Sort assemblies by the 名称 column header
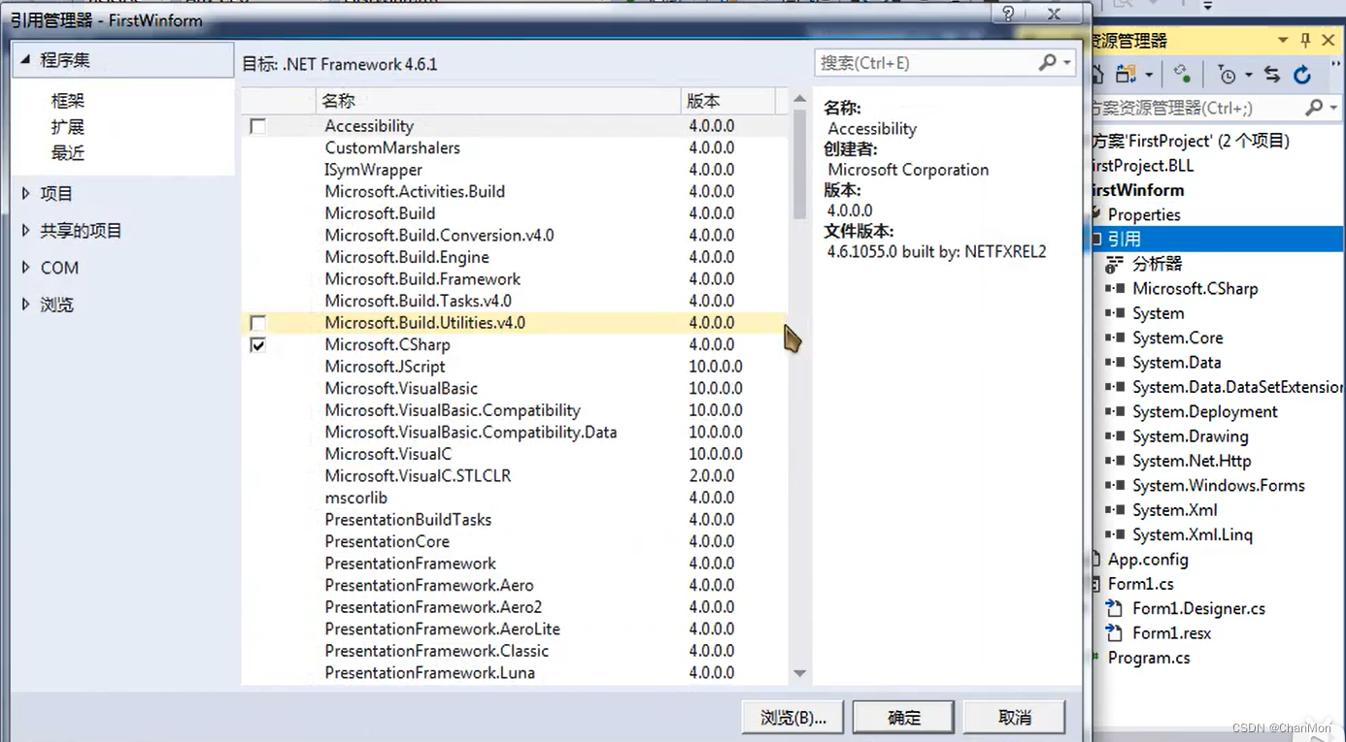This screenshot has height=742, width=1346. [499, 101]
